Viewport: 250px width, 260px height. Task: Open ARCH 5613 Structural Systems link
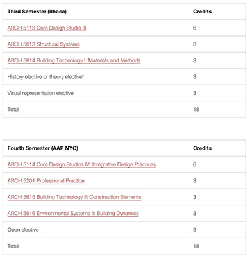44,44
